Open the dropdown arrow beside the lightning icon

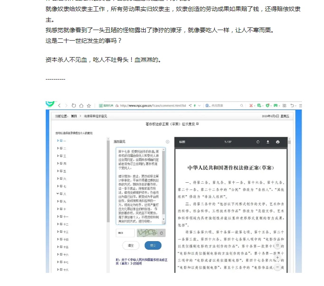click(199, 105)
